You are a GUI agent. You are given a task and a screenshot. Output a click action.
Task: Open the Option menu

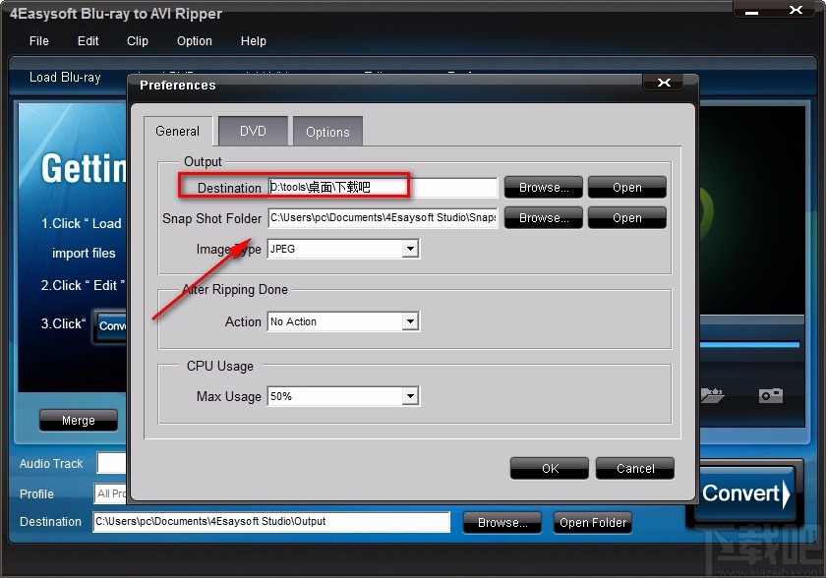[195, 41]
